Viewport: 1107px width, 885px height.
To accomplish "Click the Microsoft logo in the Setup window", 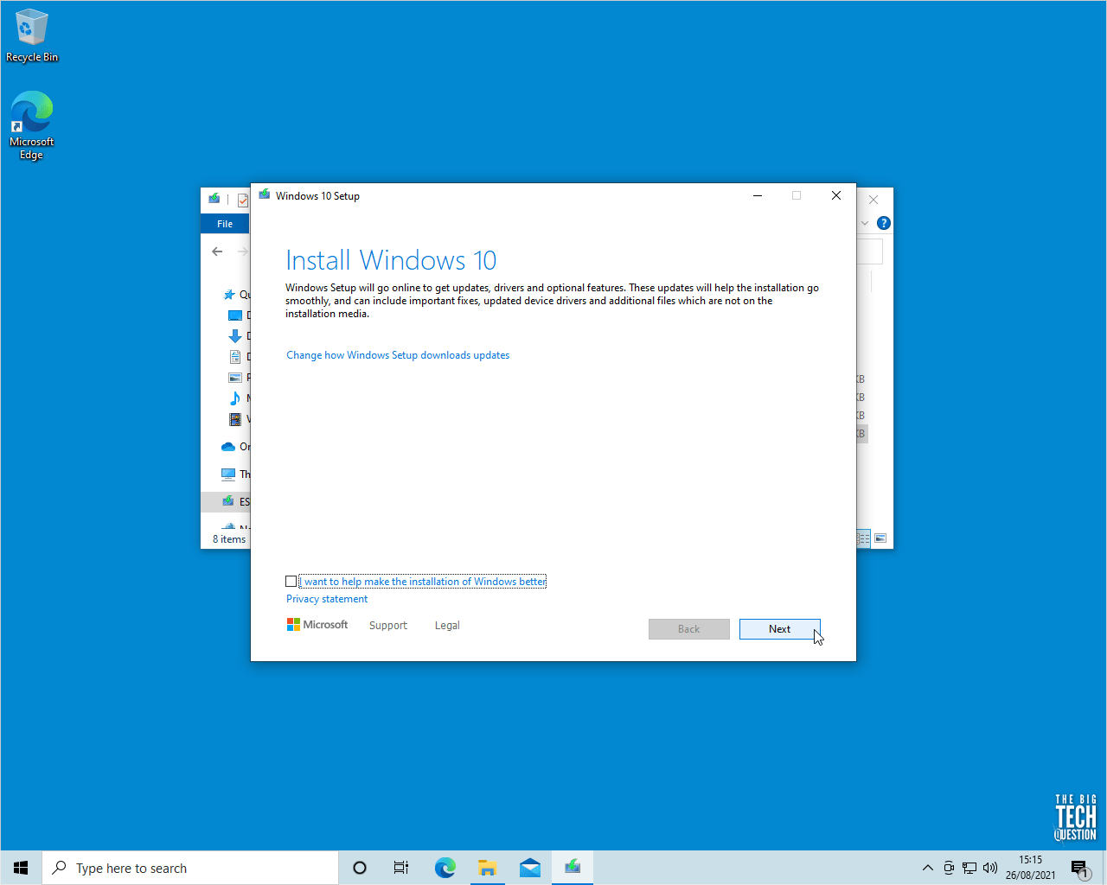I will [317, 625].
